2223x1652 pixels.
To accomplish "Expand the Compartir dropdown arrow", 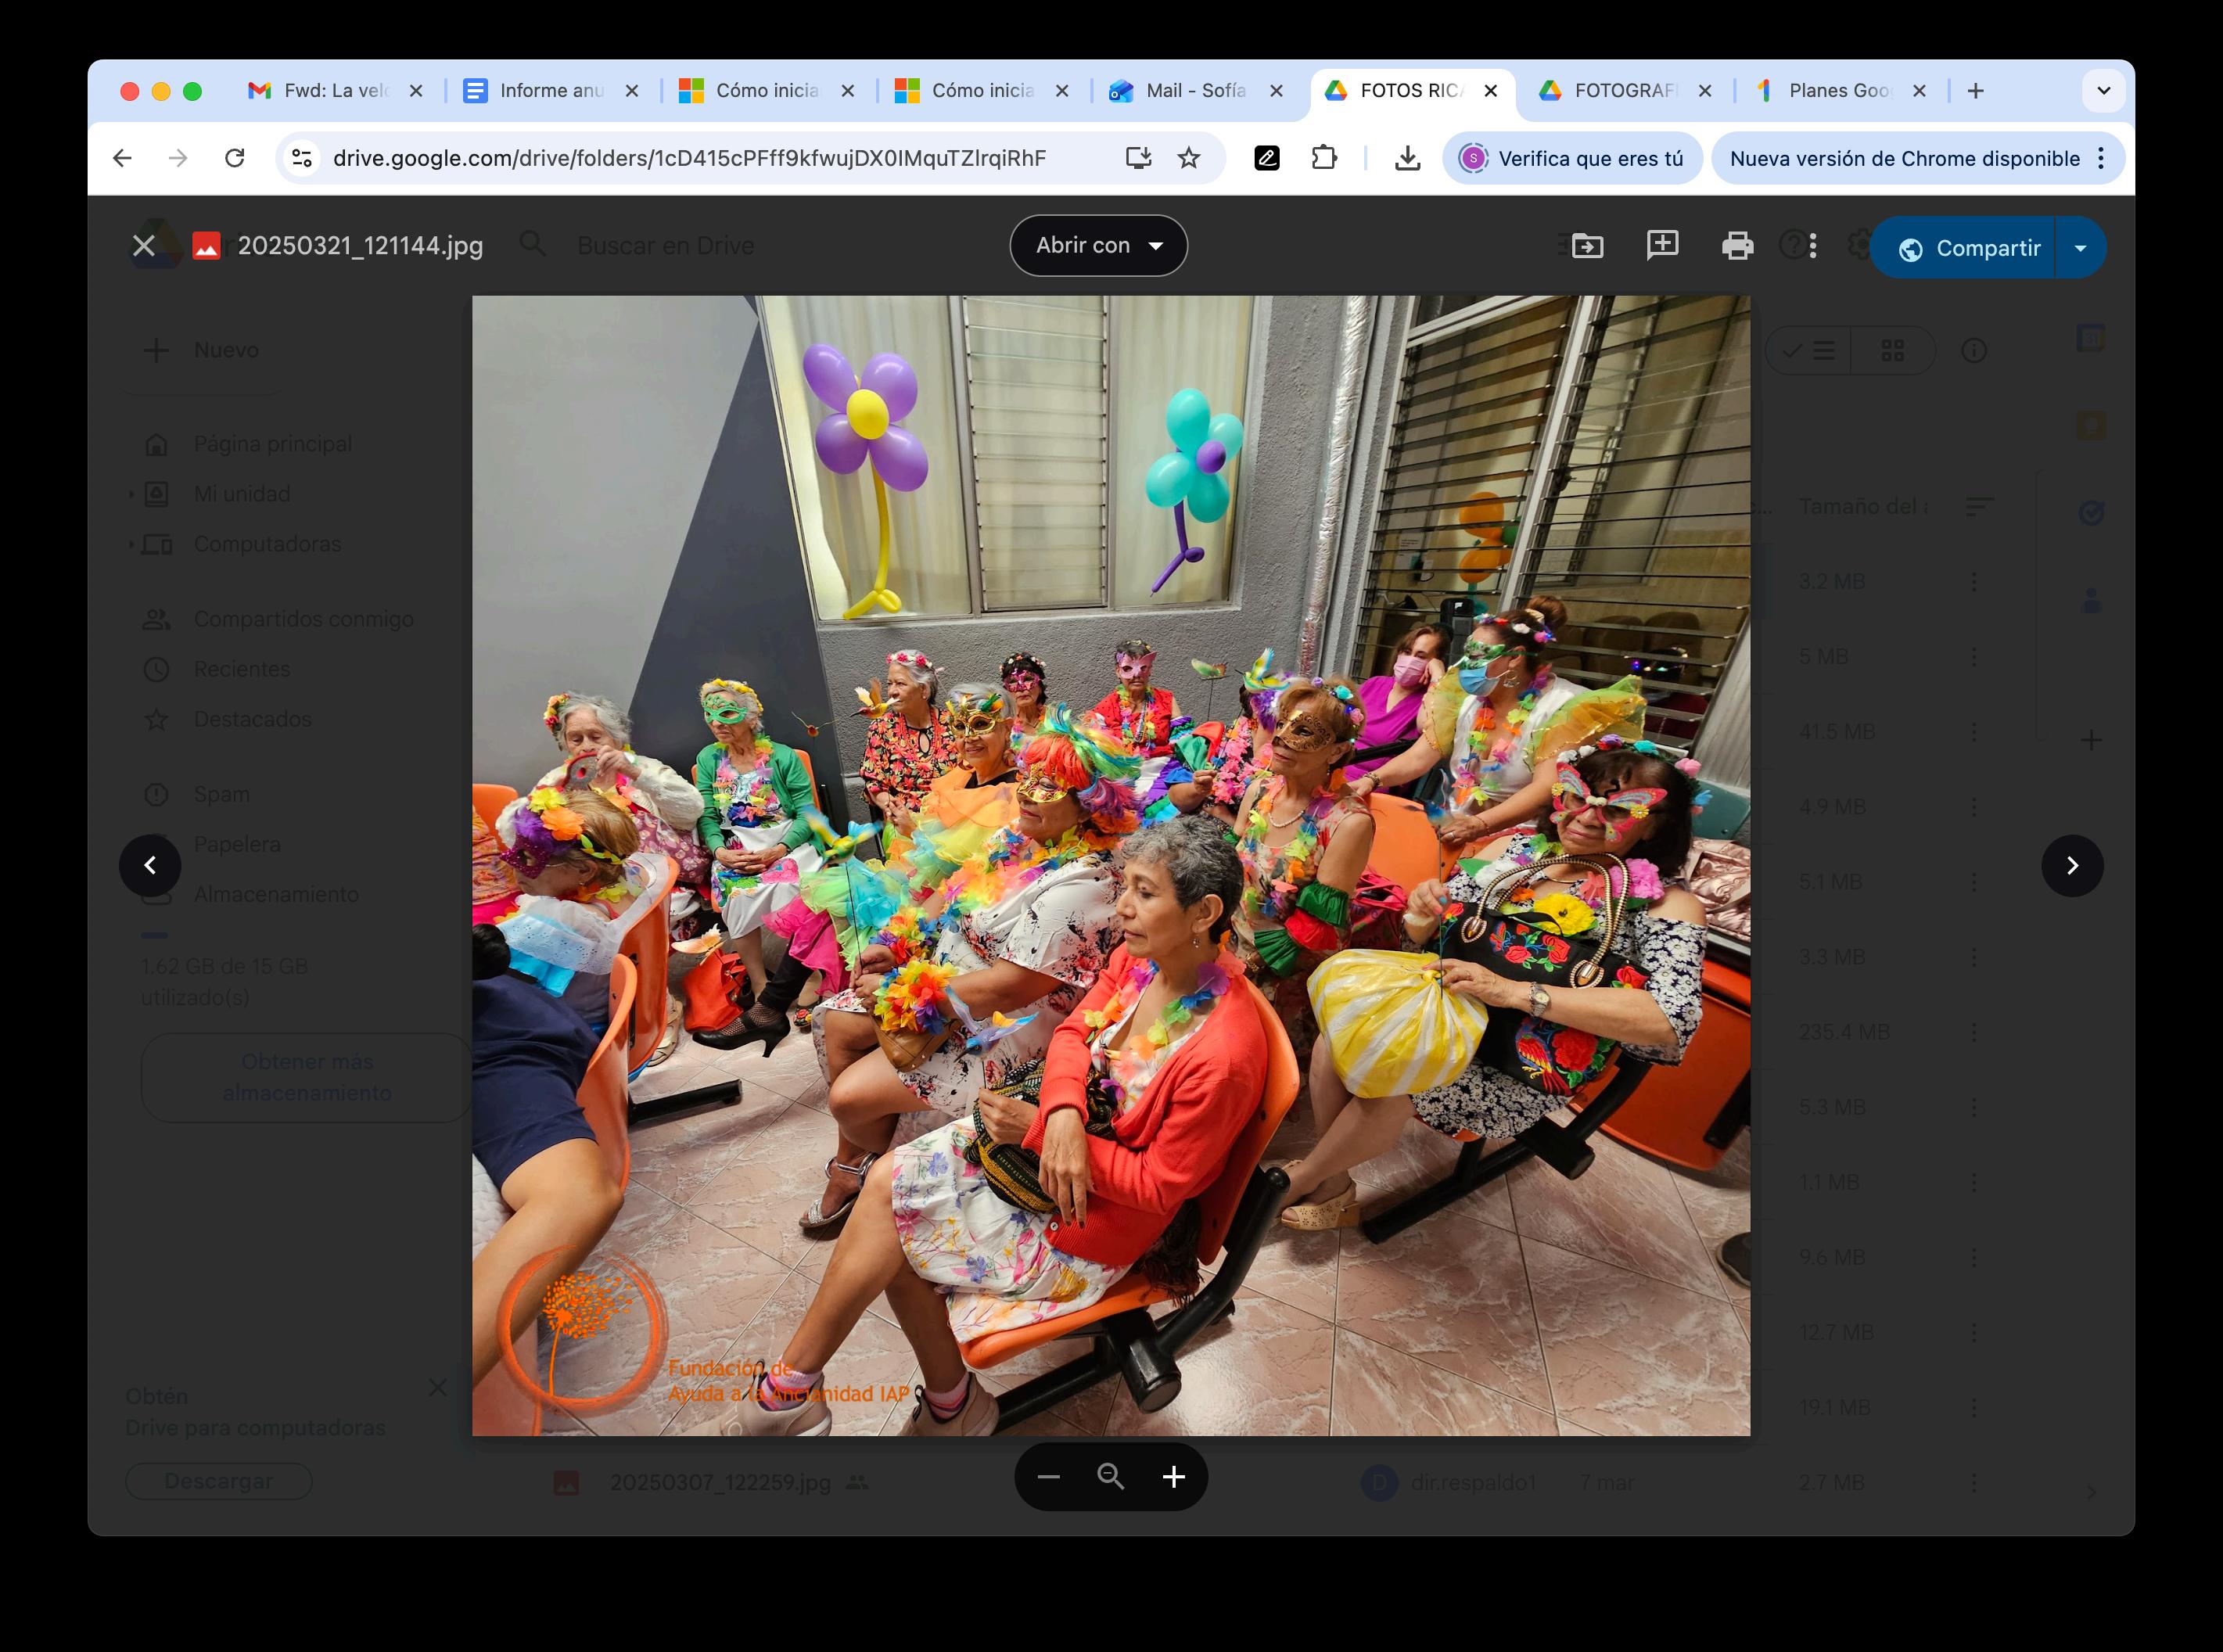I will (2080, 248).
